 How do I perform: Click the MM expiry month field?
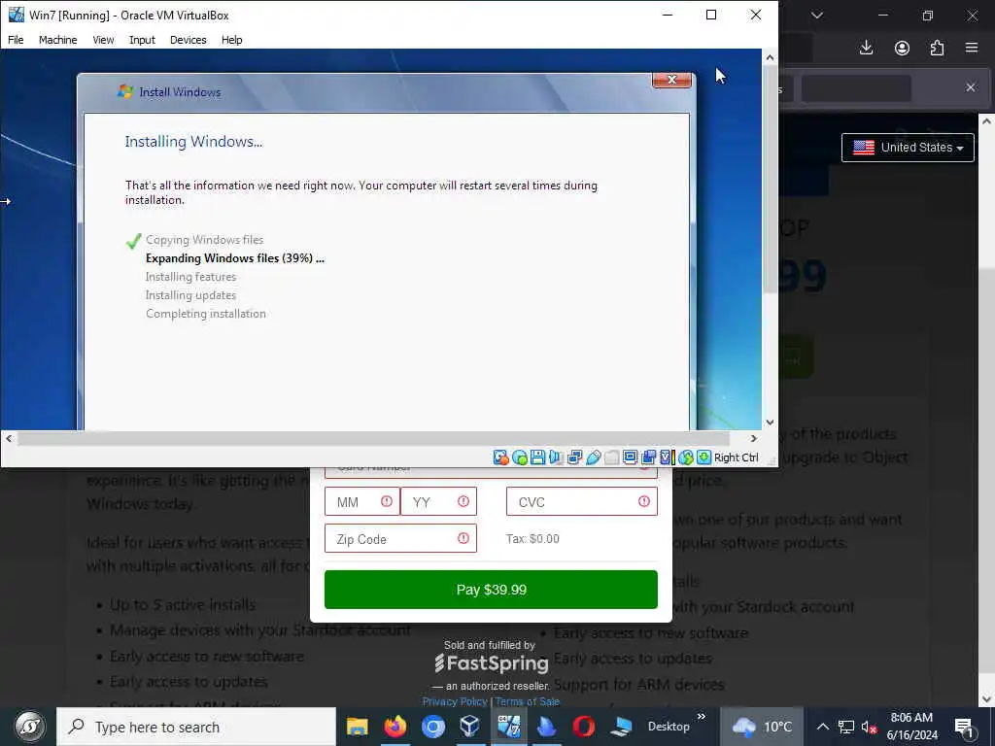(361, 502)
